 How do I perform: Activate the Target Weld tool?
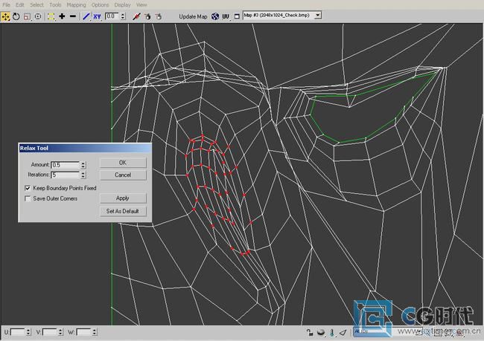[x=147, y=16]
